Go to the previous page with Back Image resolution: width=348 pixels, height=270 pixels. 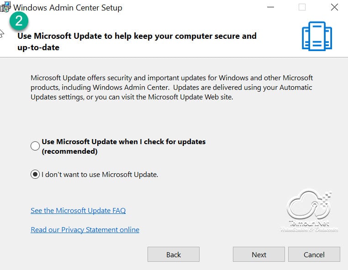174,254
